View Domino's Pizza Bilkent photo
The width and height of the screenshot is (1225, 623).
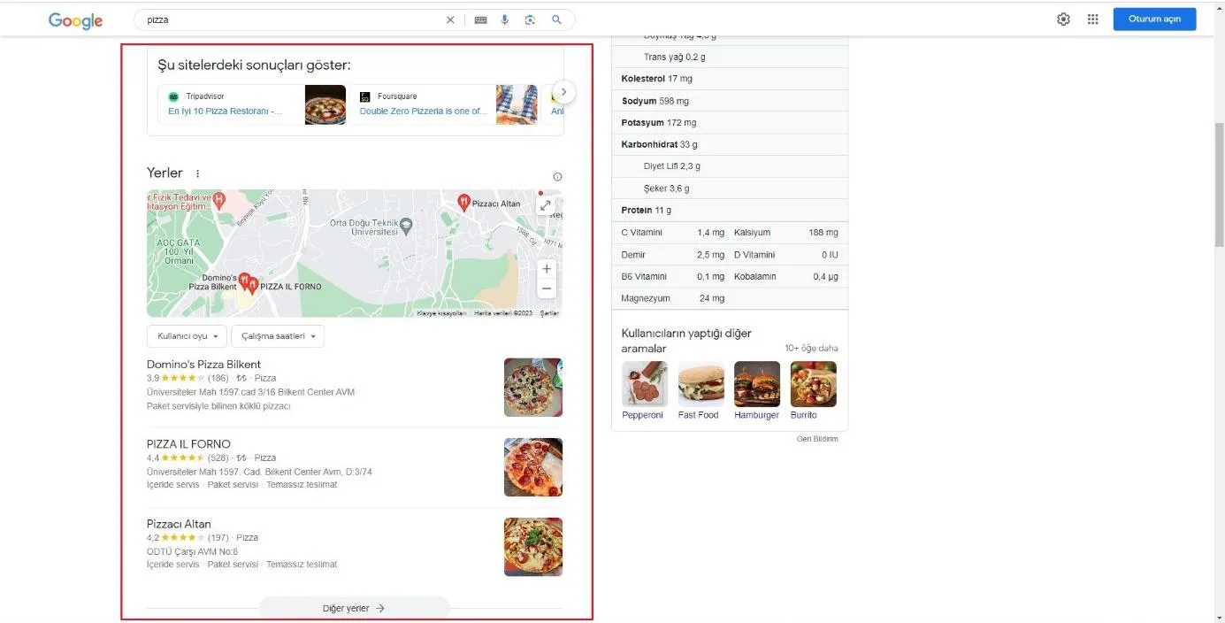click(533, 388)
